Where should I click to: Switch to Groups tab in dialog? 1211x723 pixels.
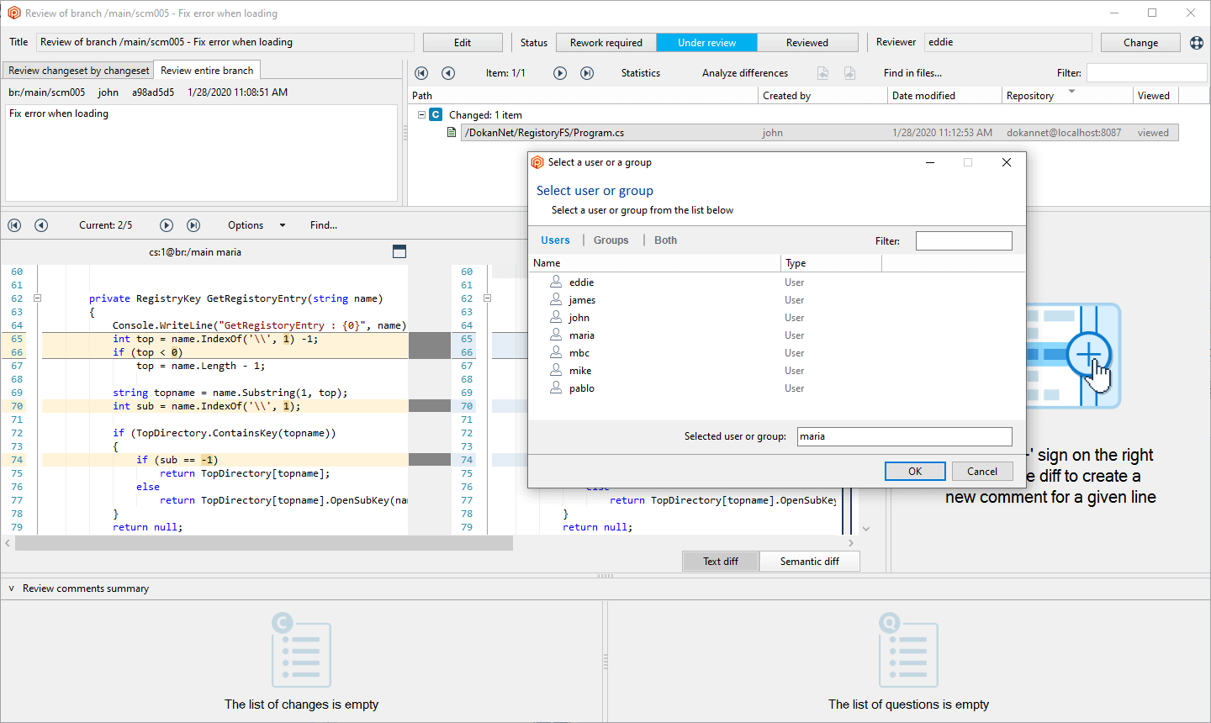coord(611,240)
